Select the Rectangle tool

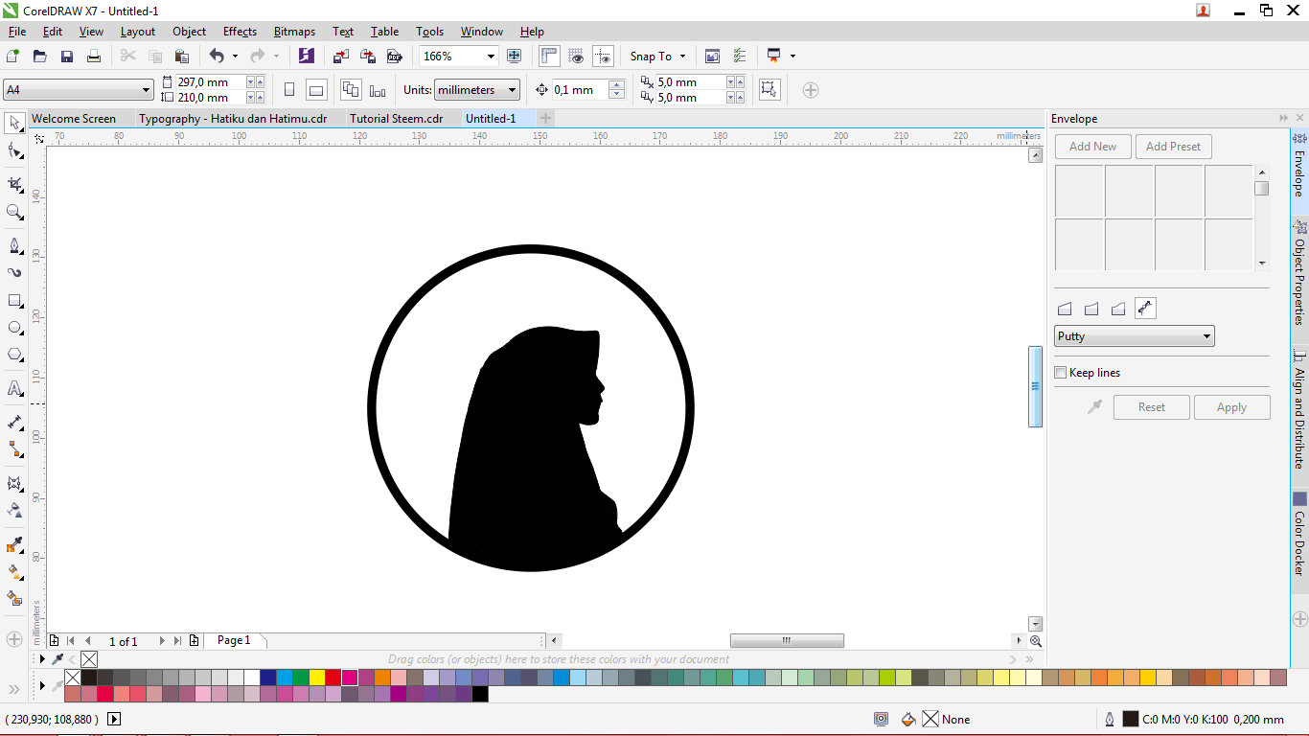tap(14, 300)
